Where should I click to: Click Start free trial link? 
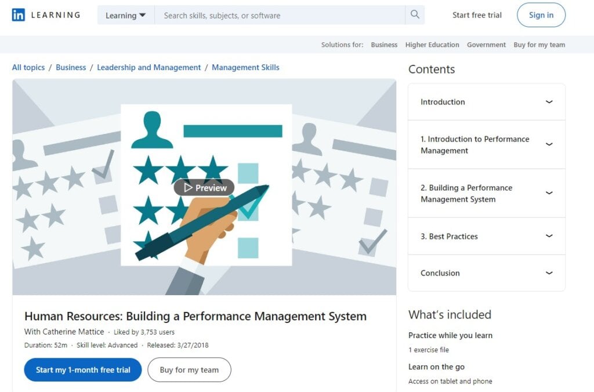(x=477, y=15)
